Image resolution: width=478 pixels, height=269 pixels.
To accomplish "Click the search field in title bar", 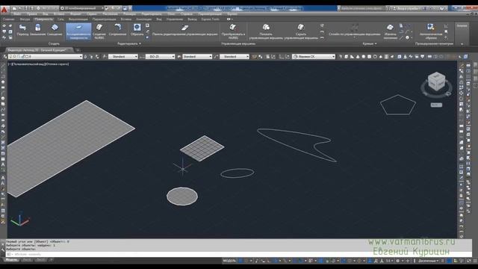I will tap(361, 8).
